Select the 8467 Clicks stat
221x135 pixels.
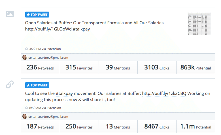coord(157,127)
